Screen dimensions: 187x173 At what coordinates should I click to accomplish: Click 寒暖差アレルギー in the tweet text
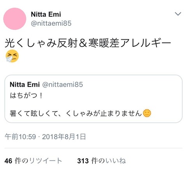(x=130, y=43)
